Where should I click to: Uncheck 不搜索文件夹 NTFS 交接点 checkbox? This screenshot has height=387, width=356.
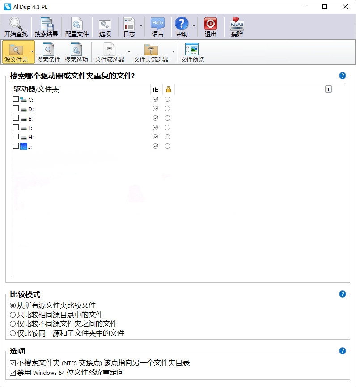tap(13, 363)
